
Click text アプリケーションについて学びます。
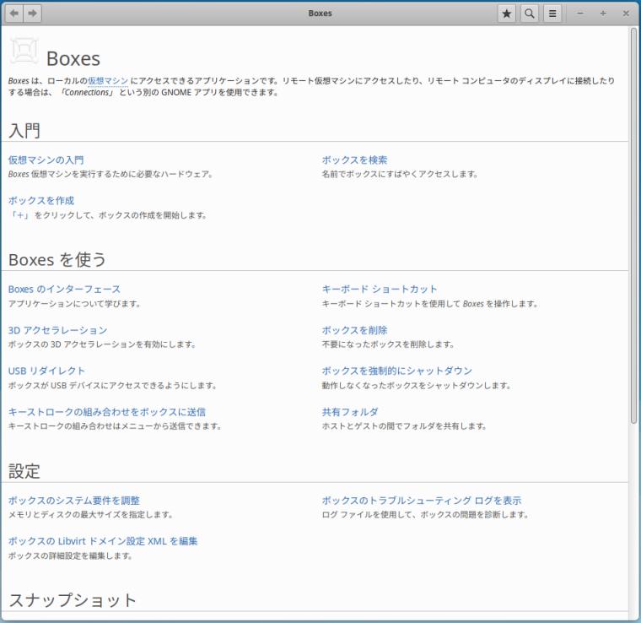tap(74, 304)
